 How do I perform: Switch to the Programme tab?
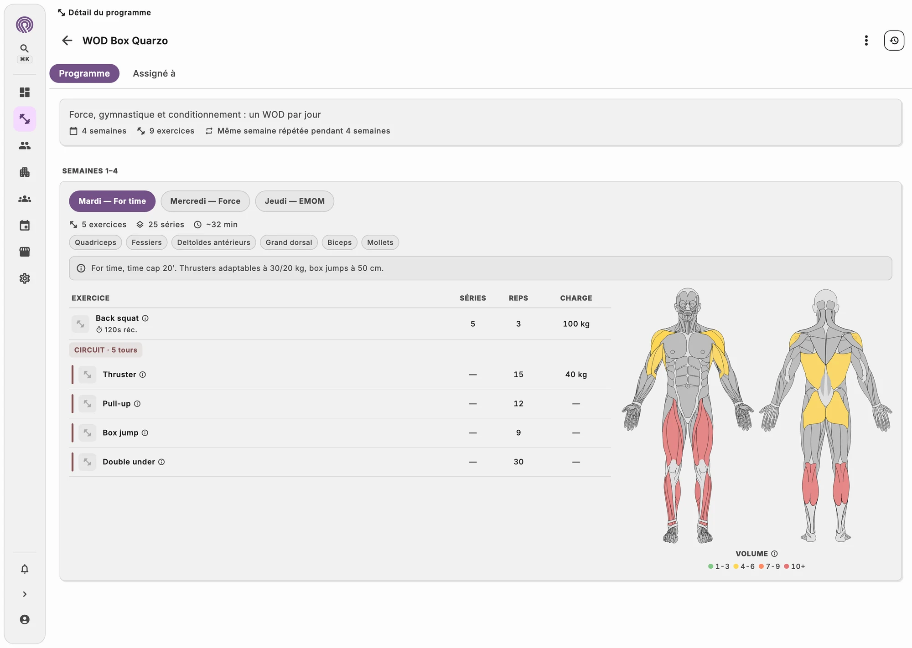click(x=84, y=73)
